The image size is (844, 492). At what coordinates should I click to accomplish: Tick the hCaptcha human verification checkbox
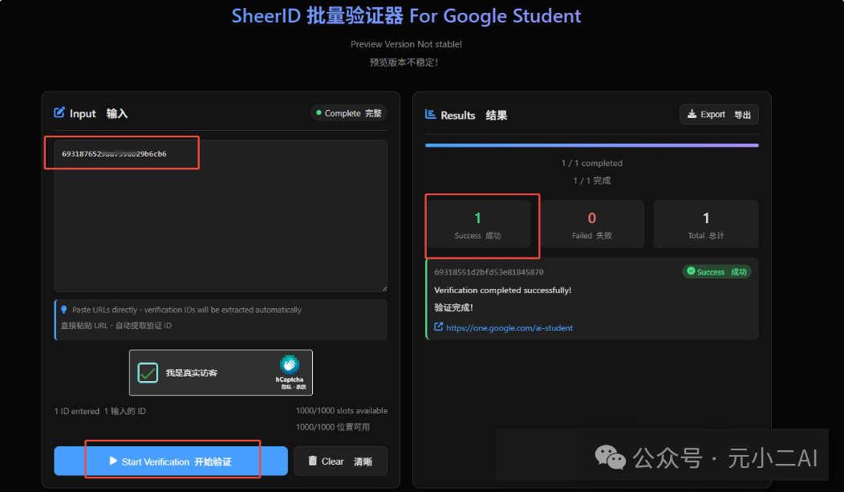click(148, 372)
